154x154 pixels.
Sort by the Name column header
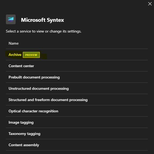(x=13, y=43)
